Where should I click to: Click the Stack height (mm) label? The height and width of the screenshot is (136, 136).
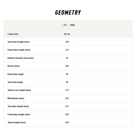pyautogui.click(x=17, y=122)
